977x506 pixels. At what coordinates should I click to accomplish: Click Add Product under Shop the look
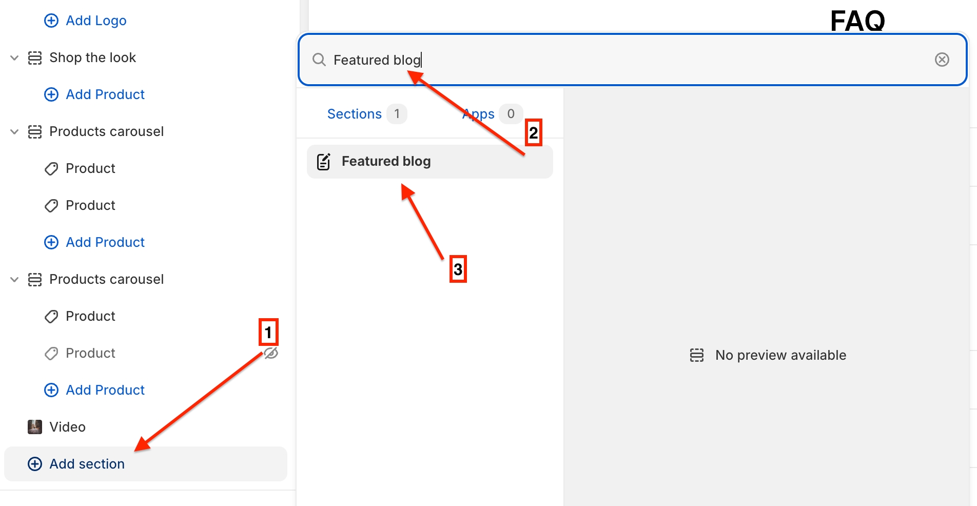[105, 95]
